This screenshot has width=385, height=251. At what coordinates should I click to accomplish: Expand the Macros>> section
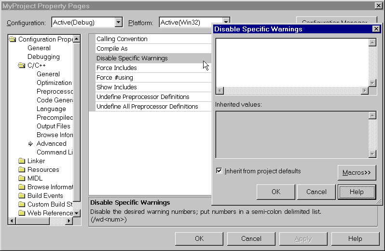[357, 173]
